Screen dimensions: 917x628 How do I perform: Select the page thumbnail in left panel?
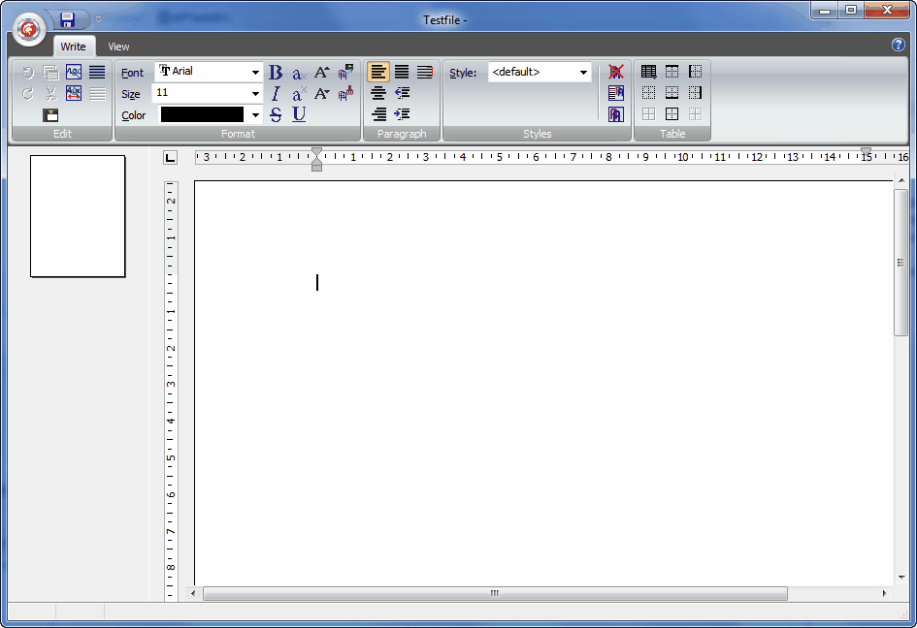[78, 216]
